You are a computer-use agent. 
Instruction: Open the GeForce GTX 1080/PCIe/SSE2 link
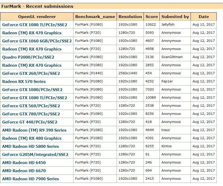coord(32,90)
